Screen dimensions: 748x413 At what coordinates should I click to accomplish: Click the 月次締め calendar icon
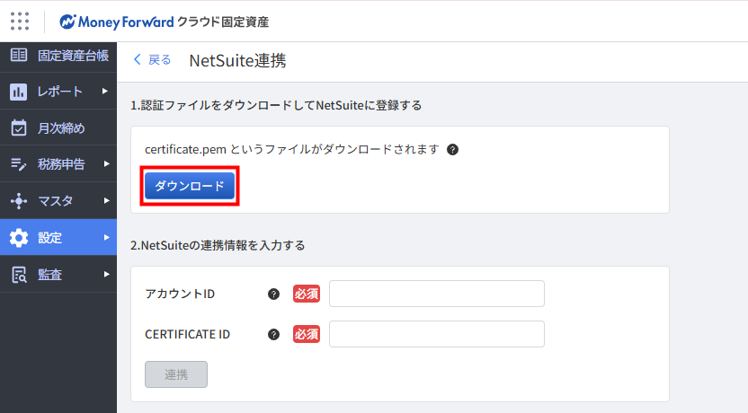click(19, 127)
